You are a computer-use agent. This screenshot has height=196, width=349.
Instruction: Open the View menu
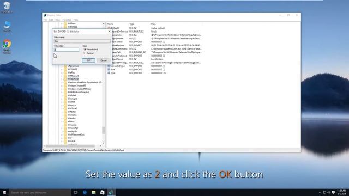pyautogui.click(x=58, y=20)
